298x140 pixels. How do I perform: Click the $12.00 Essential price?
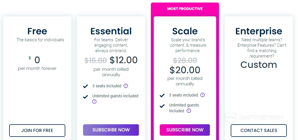[123, 60]
